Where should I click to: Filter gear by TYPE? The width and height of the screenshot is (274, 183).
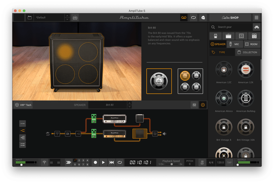coord(222,52)
